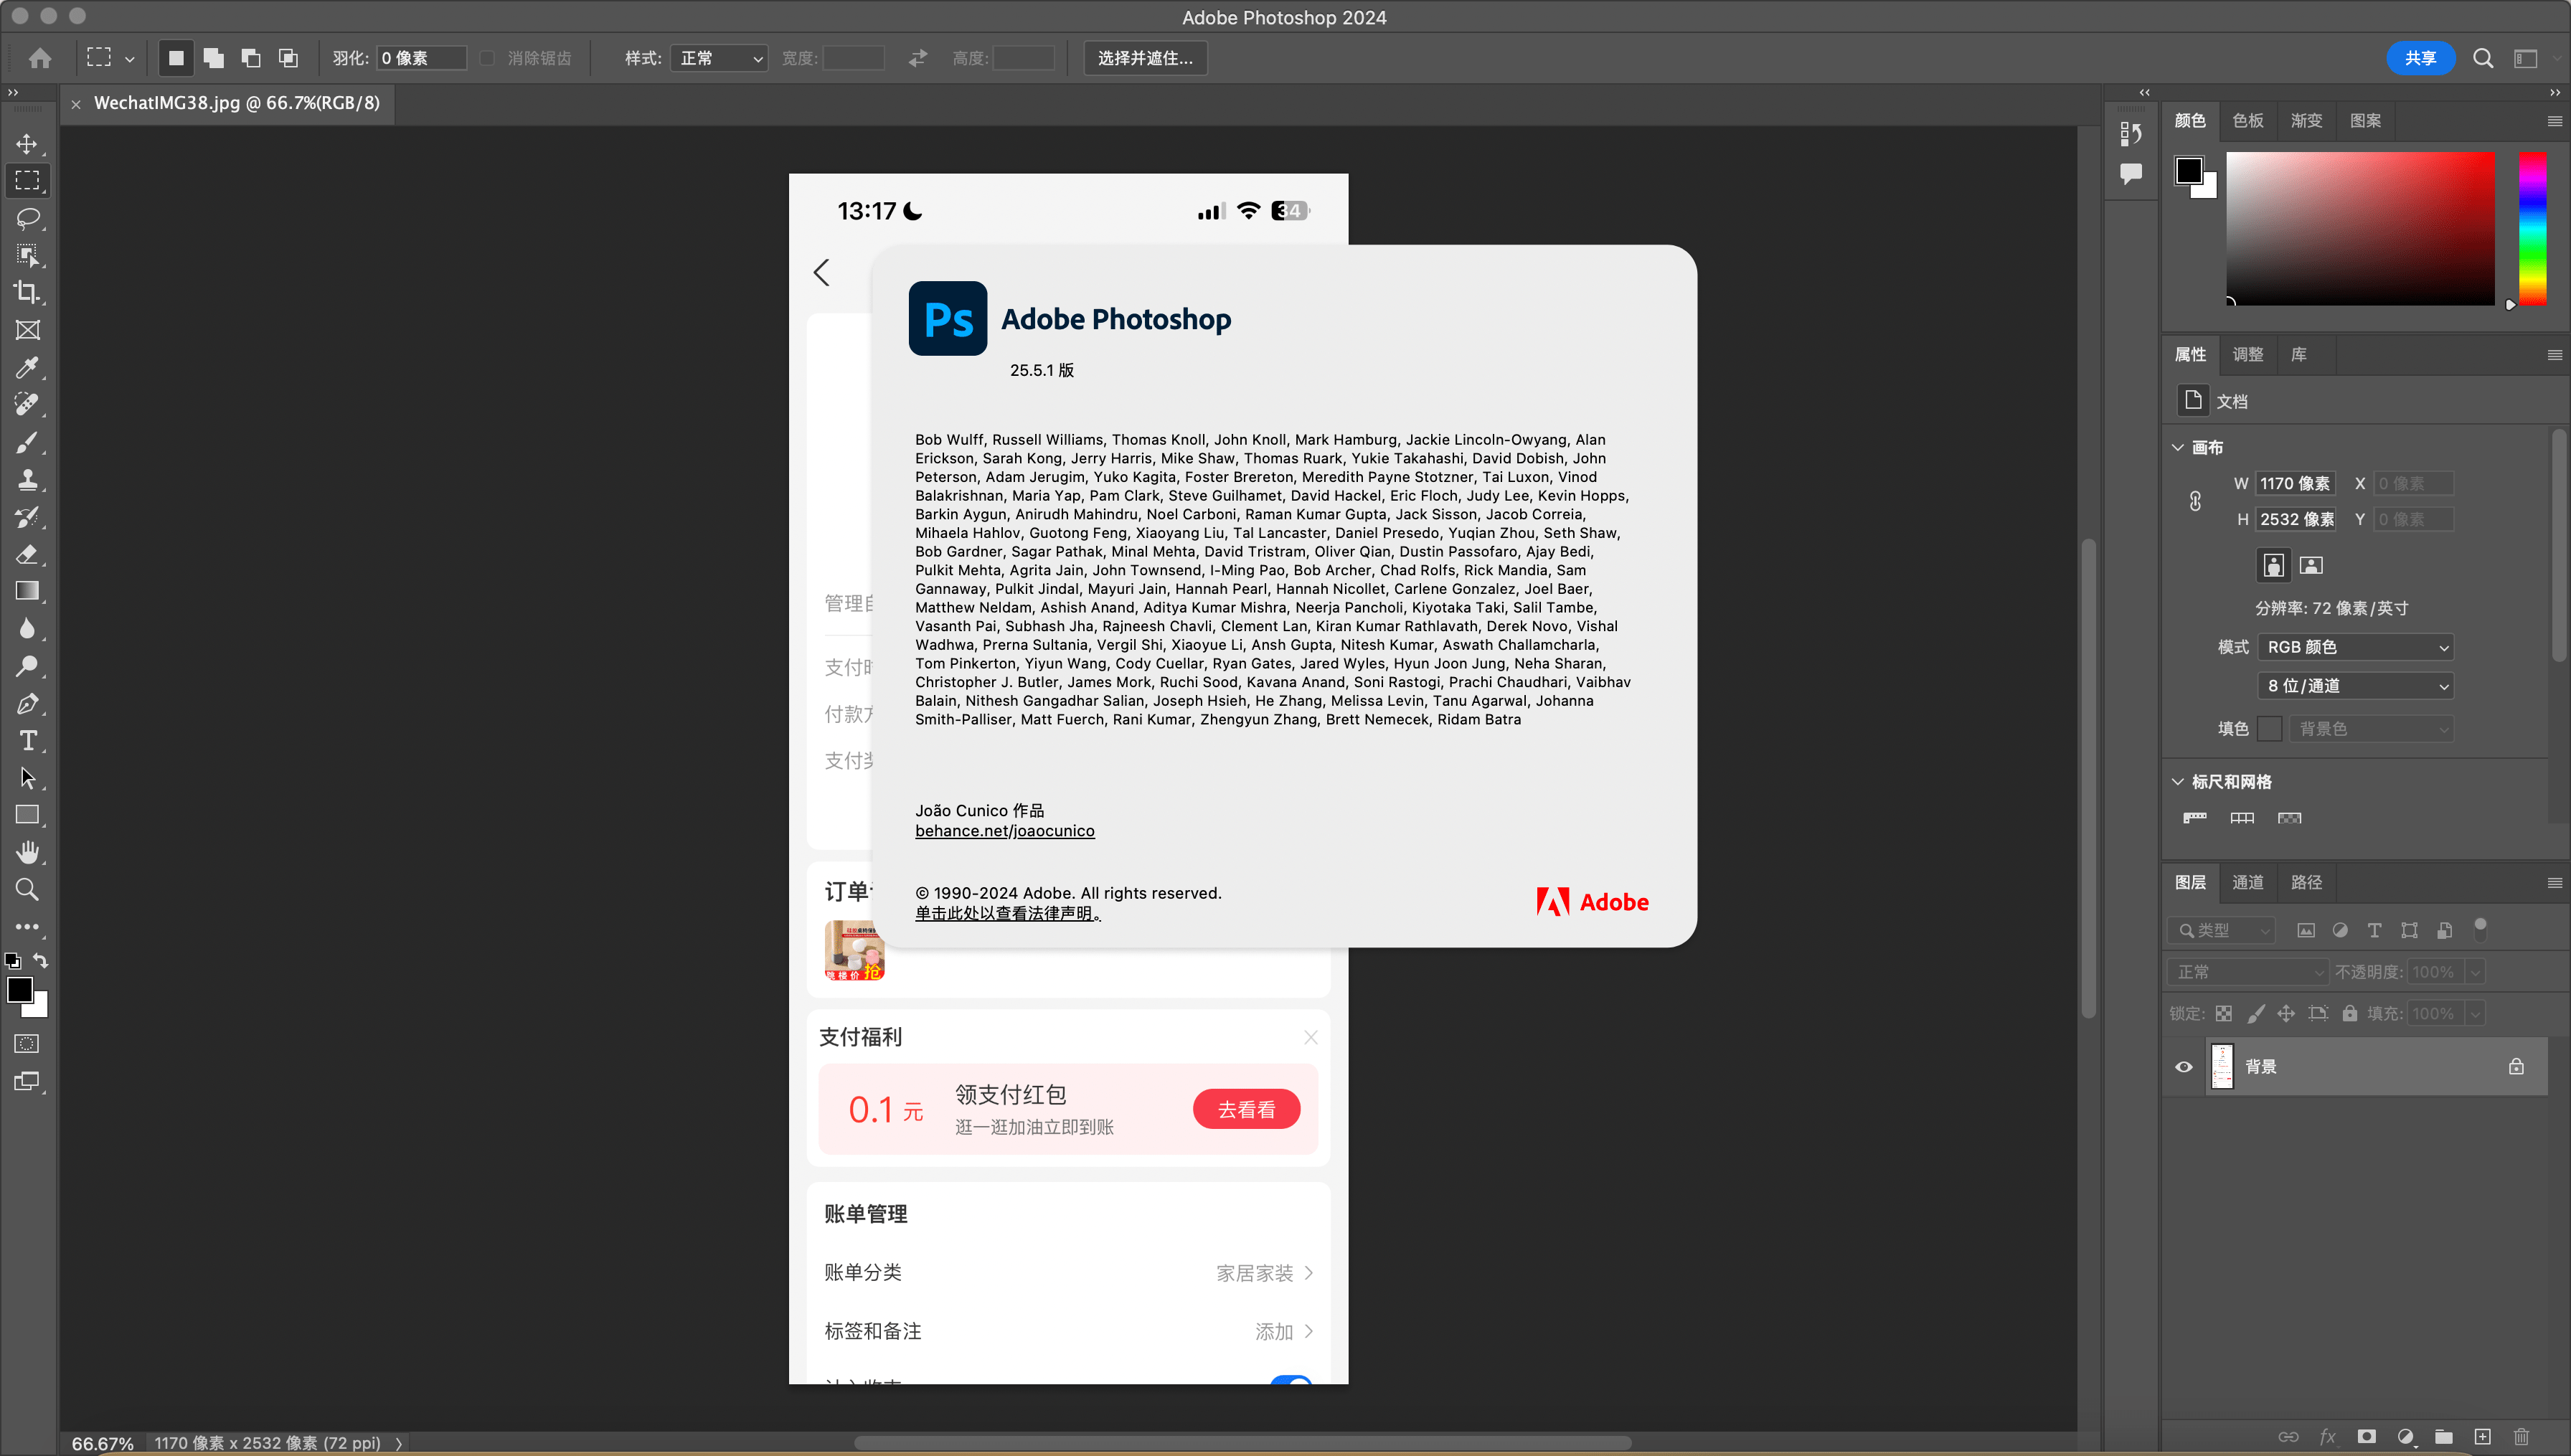Select the Horizontal Type tool
The image size is (2571, 1456).
(x=27, y=741)
